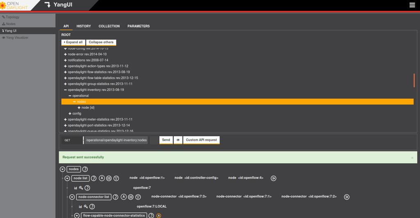Collapse opendaylight-inventory rev.2013-08-19

coord(65,90)
